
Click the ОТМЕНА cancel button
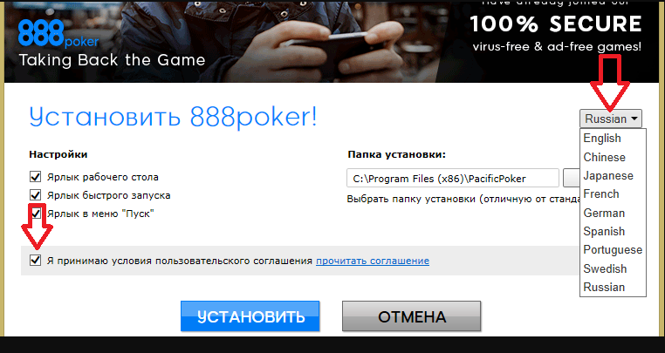[411, 316]
